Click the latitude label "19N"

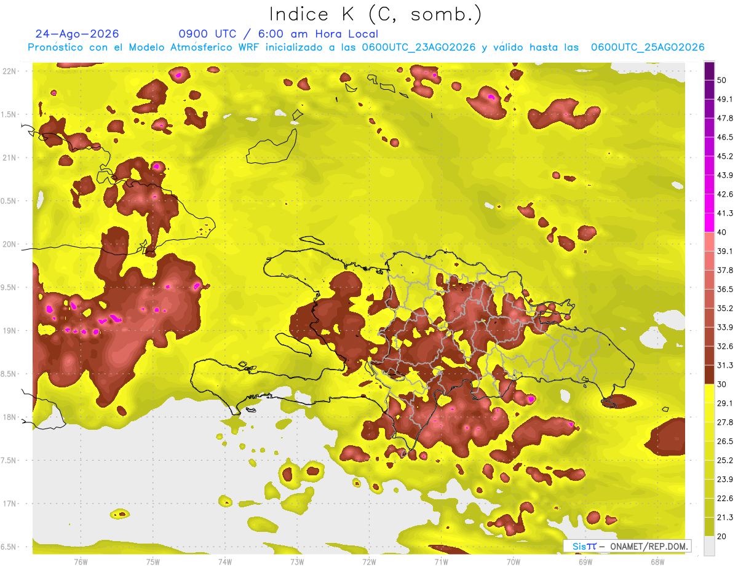tap(10, 331)
